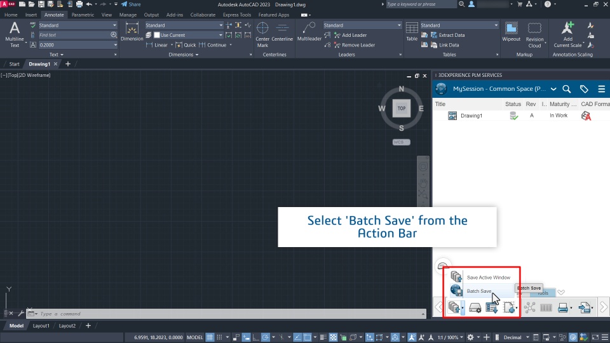Viewport: 610px width, 343px height.
Task: Click the Save to 3DEXPERIENCE action bar icon
Action: (x=454, y=307)
